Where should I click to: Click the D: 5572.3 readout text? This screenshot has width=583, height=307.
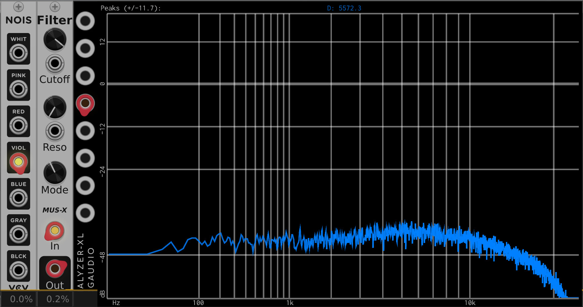pos(344,8)
